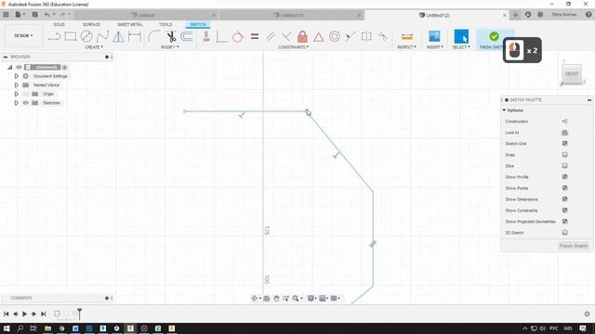Apply the Concentric constraint
This screenshot has height=334, width=595.
(335, 37)
